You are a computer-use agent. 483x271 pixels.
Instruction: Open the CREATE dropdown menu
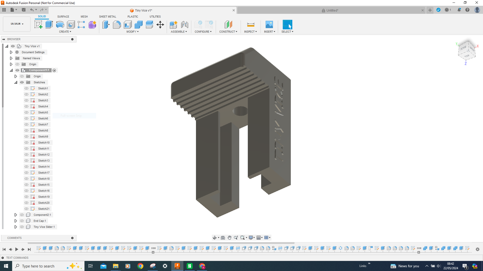65,32
